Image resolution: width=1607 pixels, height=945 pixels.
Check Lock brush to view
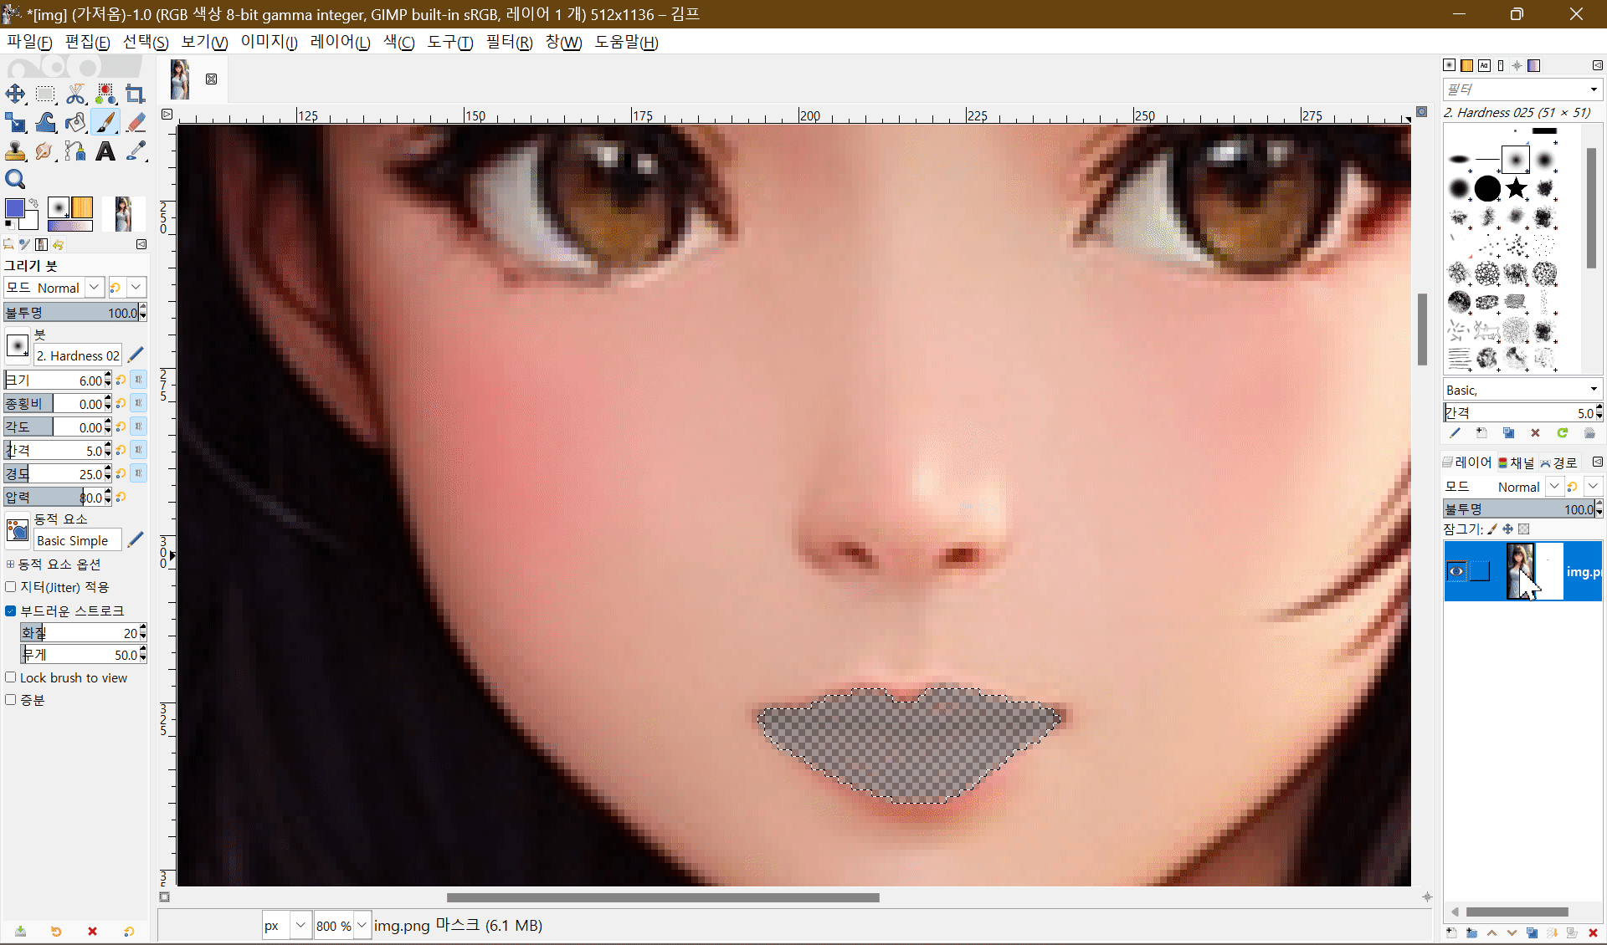coord(11,677)
